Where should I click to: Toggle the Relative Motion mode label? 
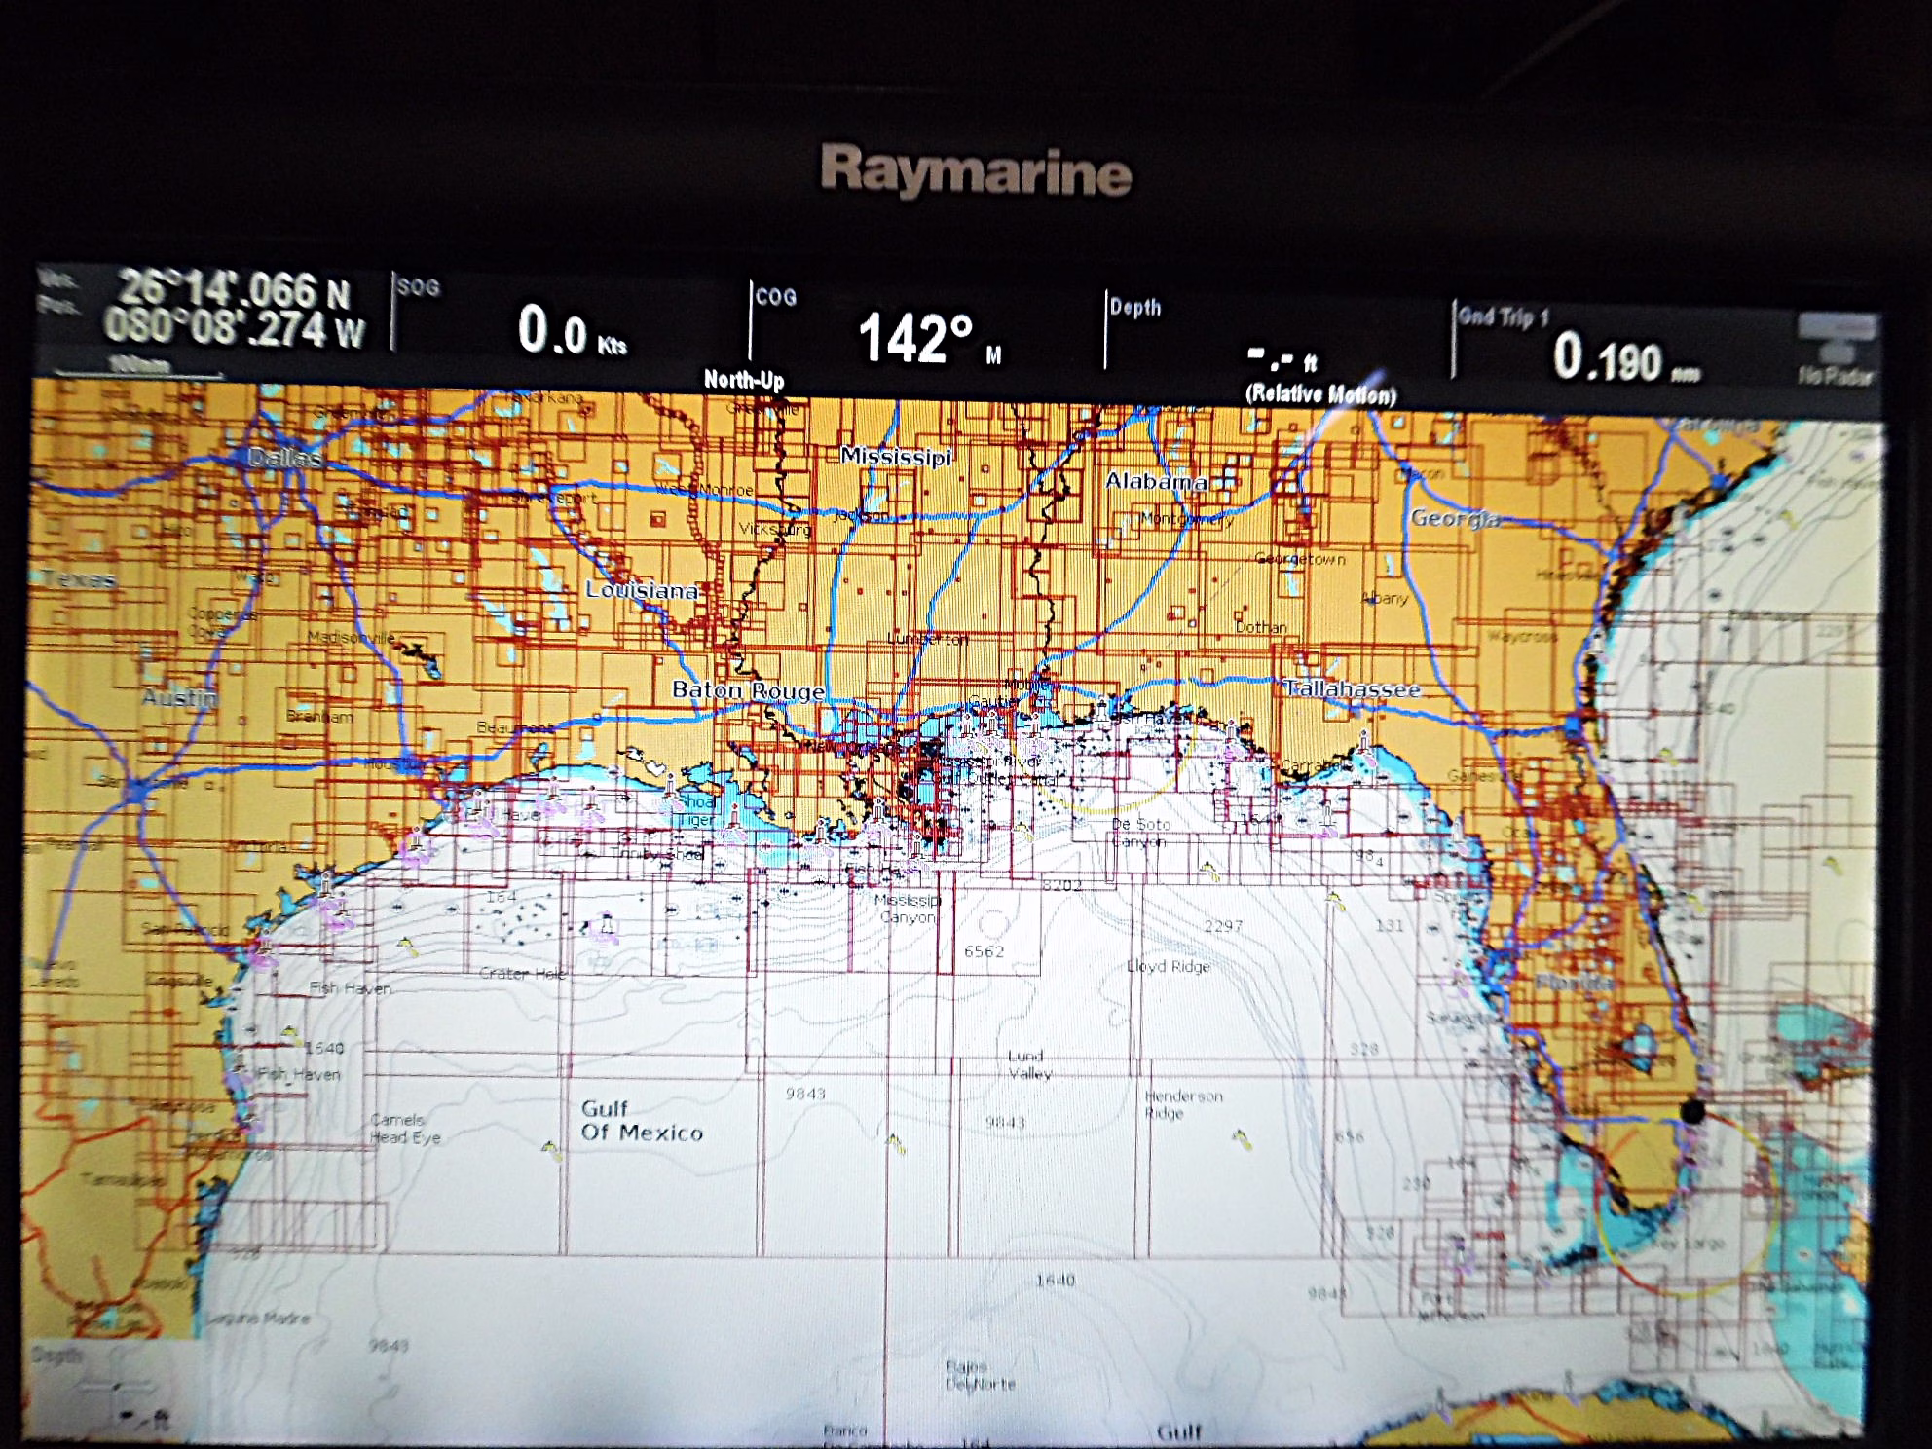1320,394
